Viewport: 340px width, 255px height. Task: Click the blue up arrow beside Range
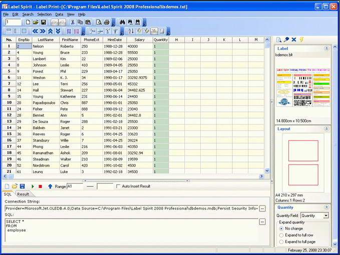50,186
